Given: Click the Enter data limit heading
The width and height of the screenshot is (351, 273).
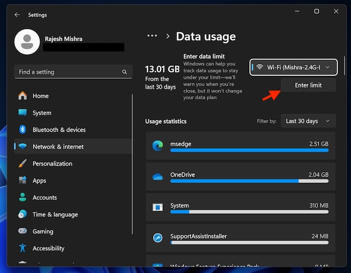Looking at the screenshot, I should point(204,56).
